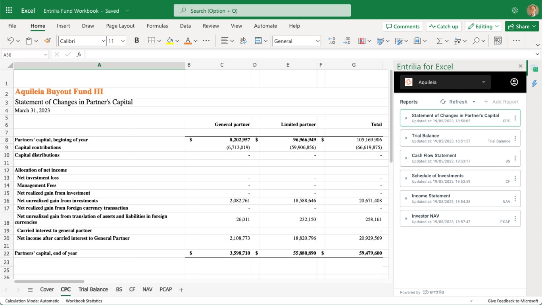Switch to the Trial Balance sheet
This screenshot has height=305, width=542.
click(93, 290)
